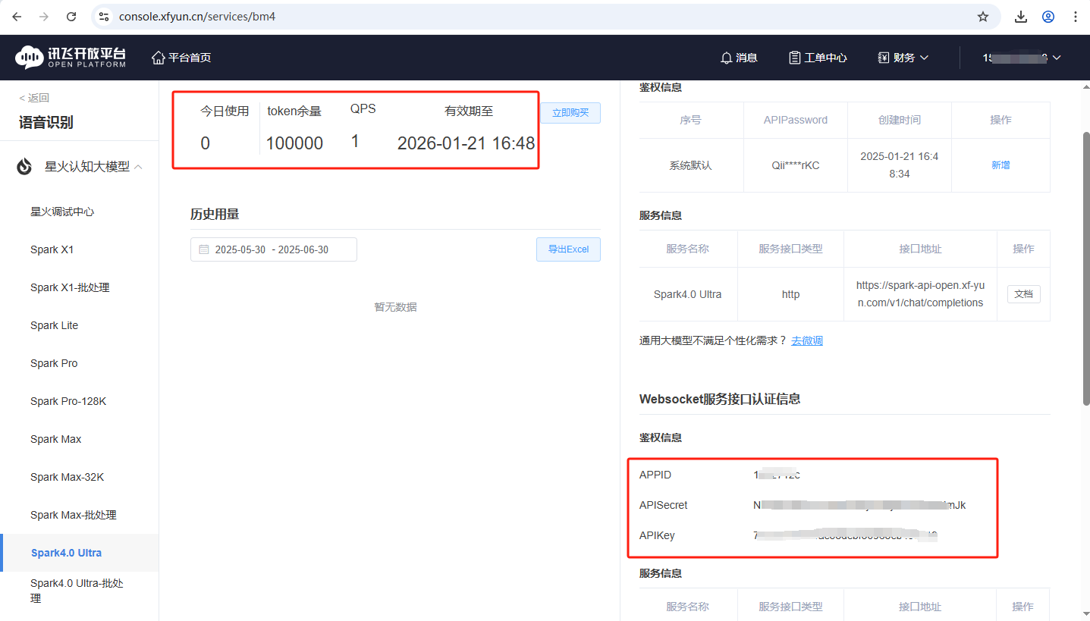Click the 有效期至 value 2026-01-21 16:48

(x=466, y=143)
